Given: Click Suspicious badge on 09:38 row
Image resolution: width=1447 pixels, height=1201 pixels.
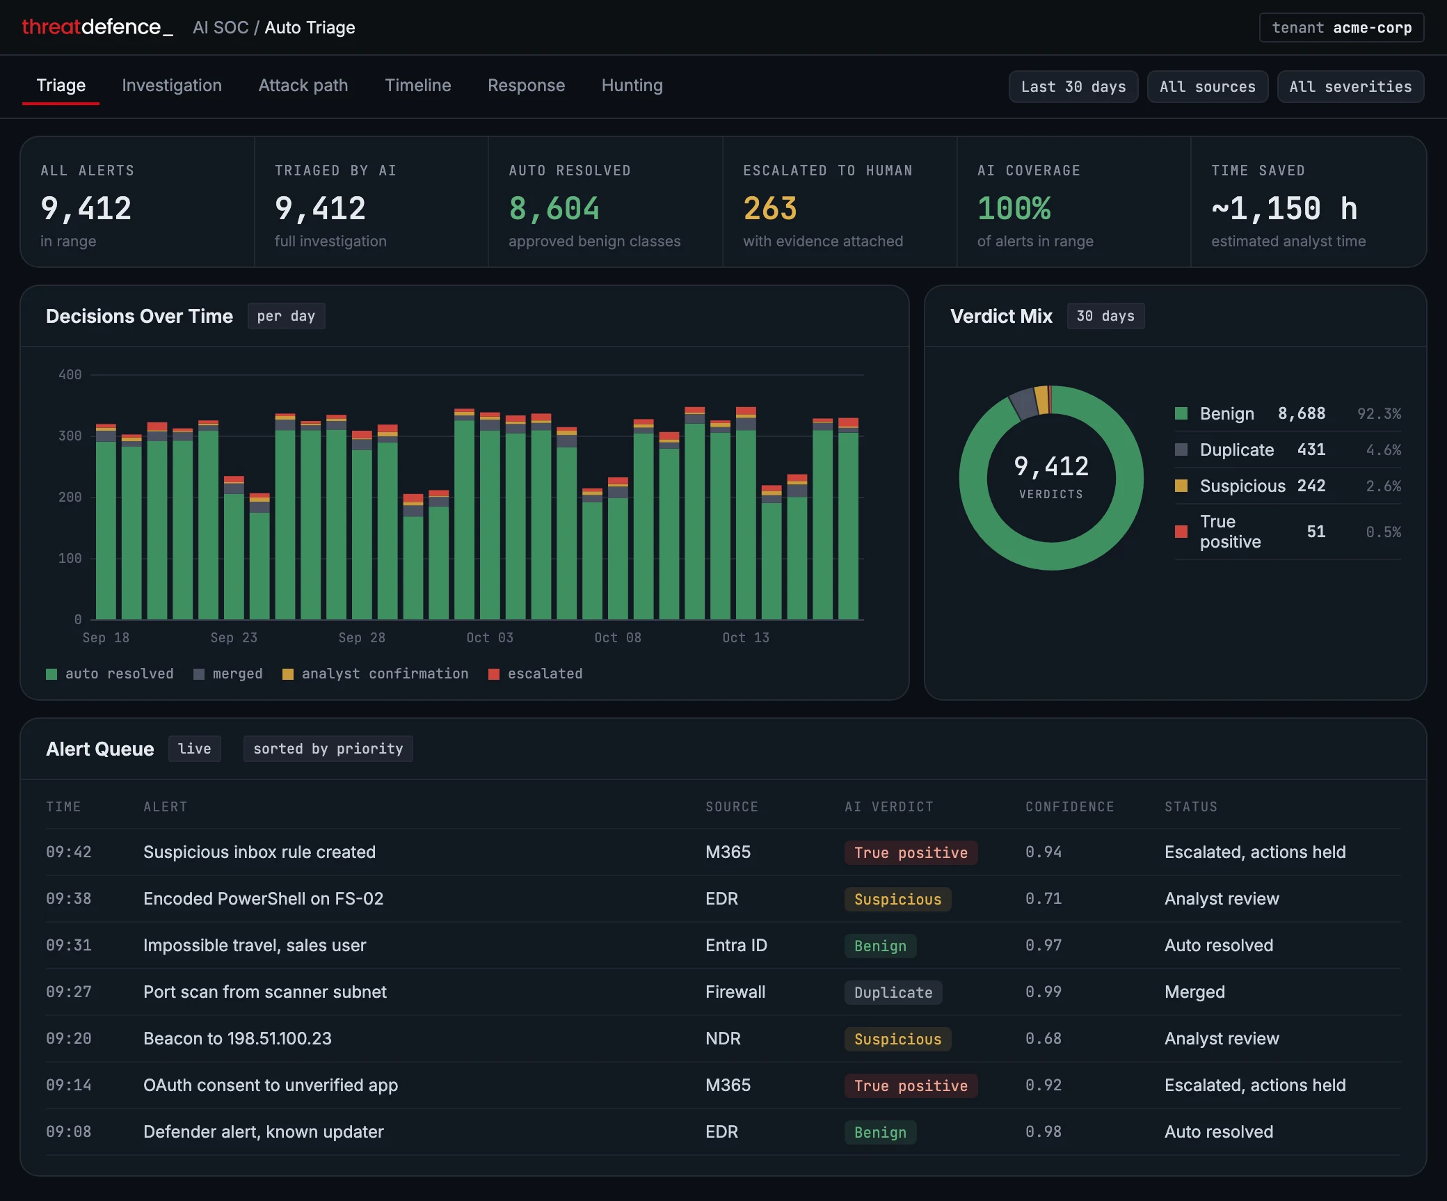Looking at the screenshot, I should click(x=897, y=900).
